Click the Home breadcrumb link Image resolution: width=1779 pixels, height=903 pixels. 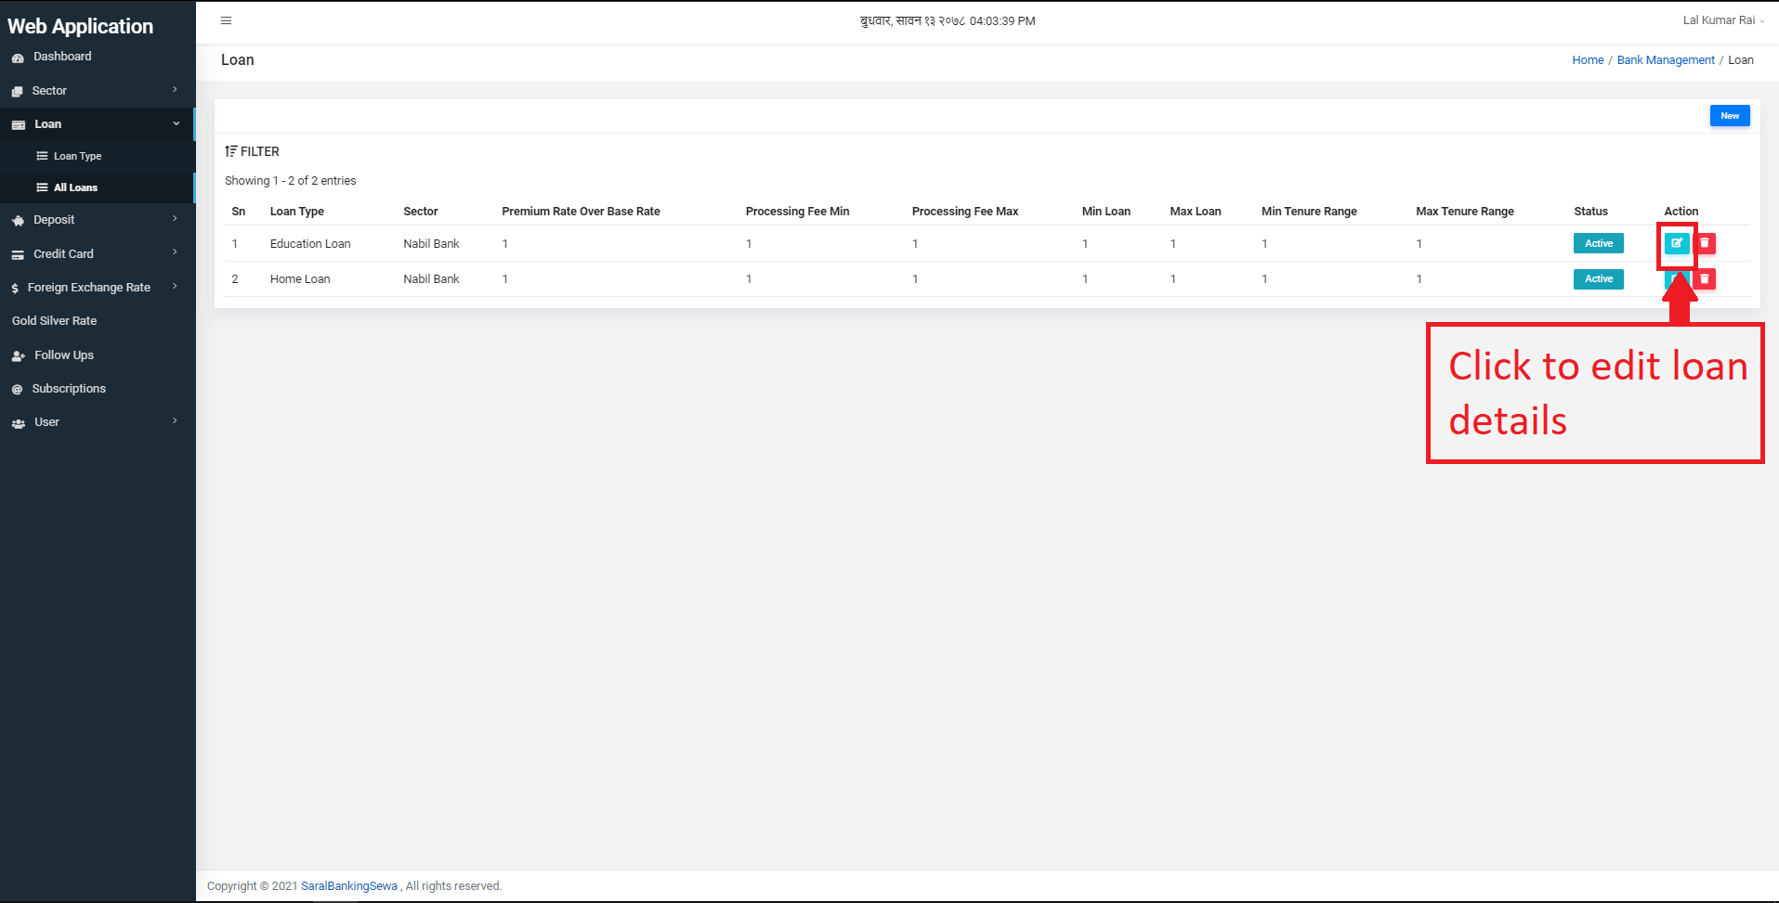pos(1588,60)
